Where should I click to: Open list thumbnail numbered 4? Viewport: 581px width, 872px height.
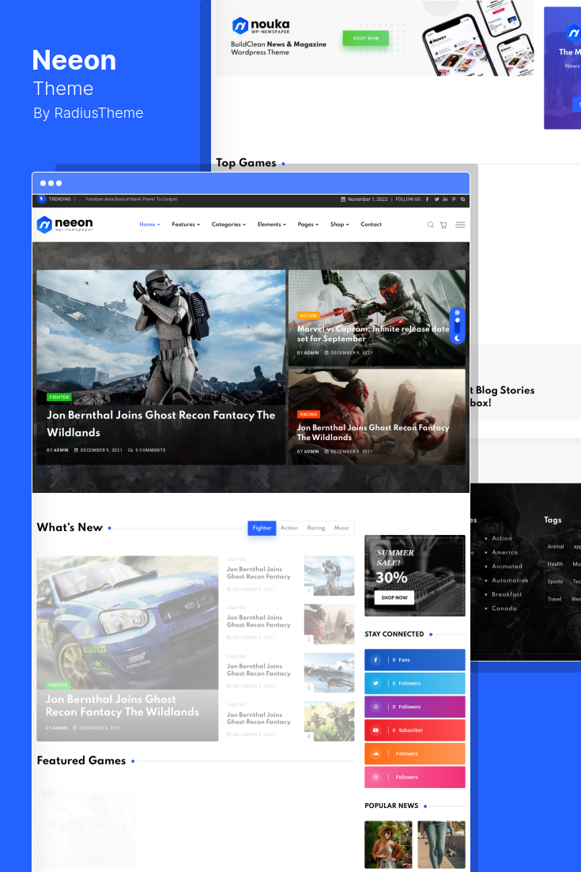point(329,722)
